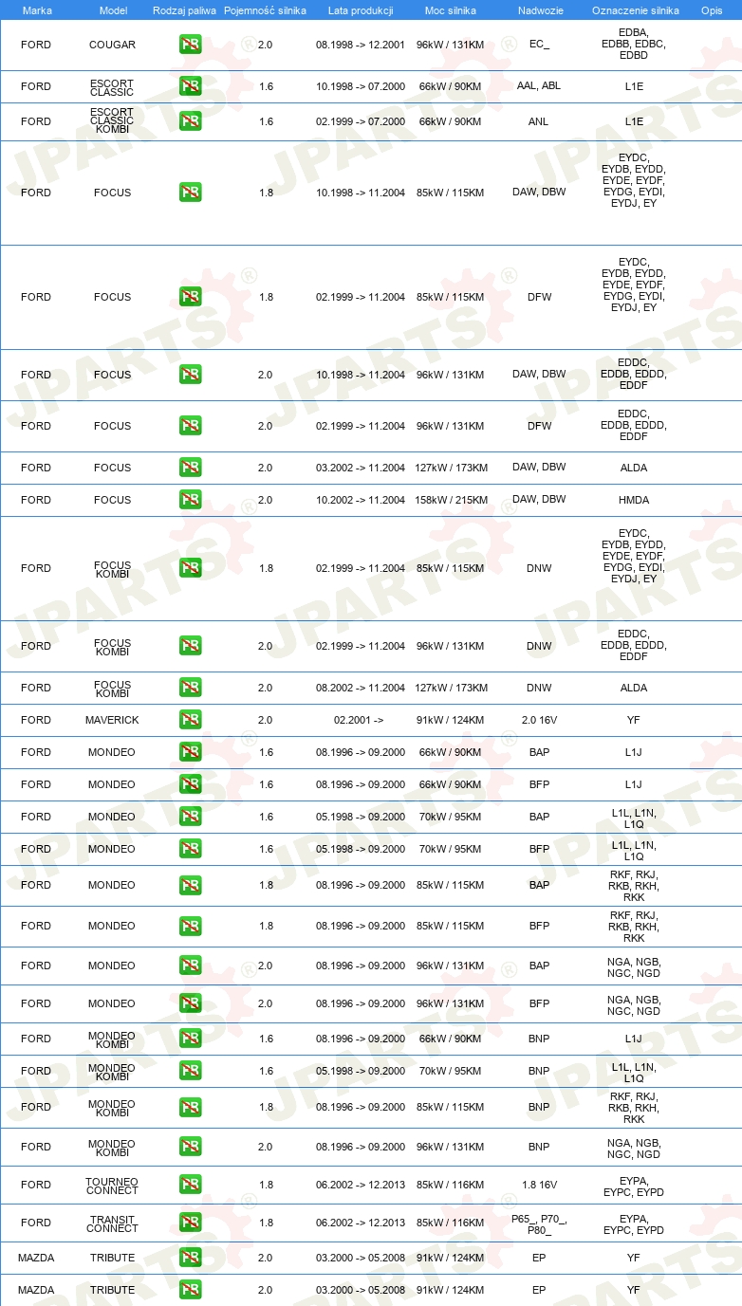Viewport: 742px width, 1306px height.
Task: Click the fuel icon in the MONDEO 2.0 BFP row
Action: point(191,1003)
